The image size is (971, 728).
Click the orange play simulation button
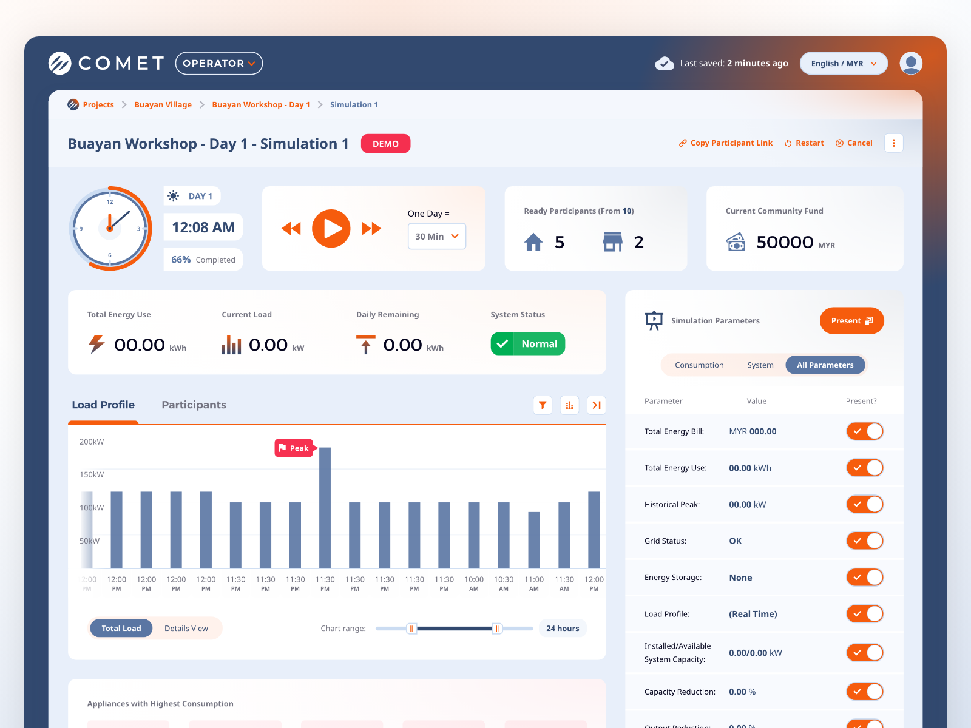[x=331, y=229]
